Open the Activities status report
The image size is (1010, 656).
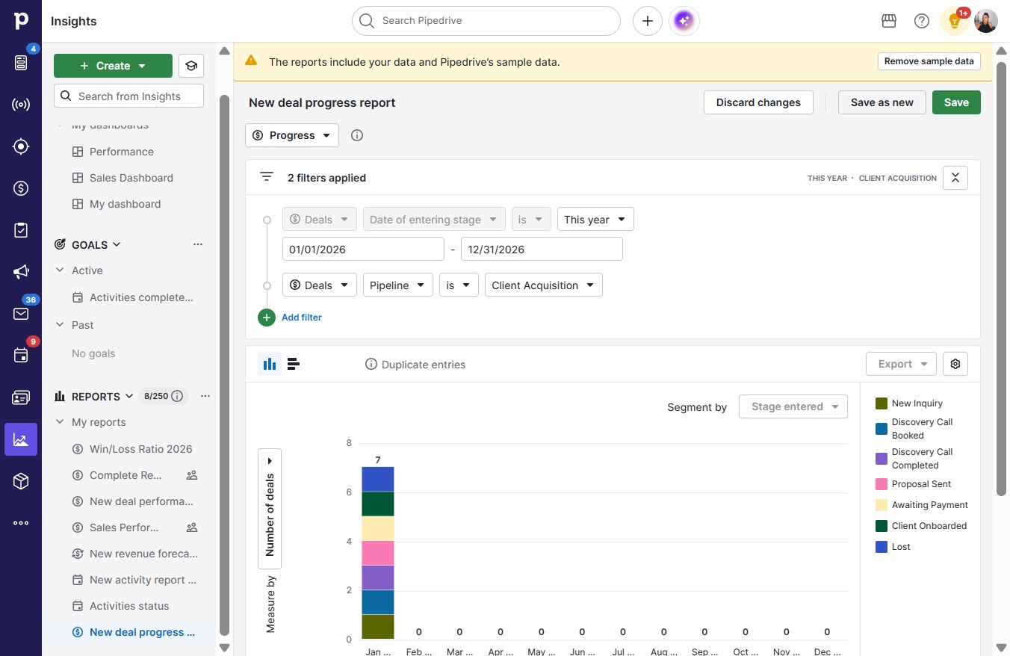(129, 606)
